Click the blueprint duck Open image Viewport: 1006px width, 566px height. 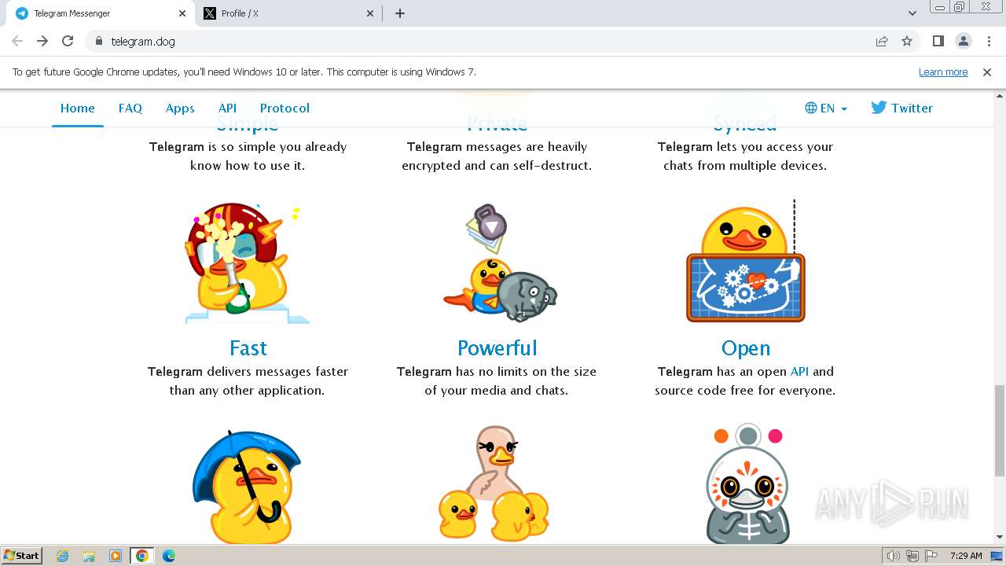click(746, 261)
